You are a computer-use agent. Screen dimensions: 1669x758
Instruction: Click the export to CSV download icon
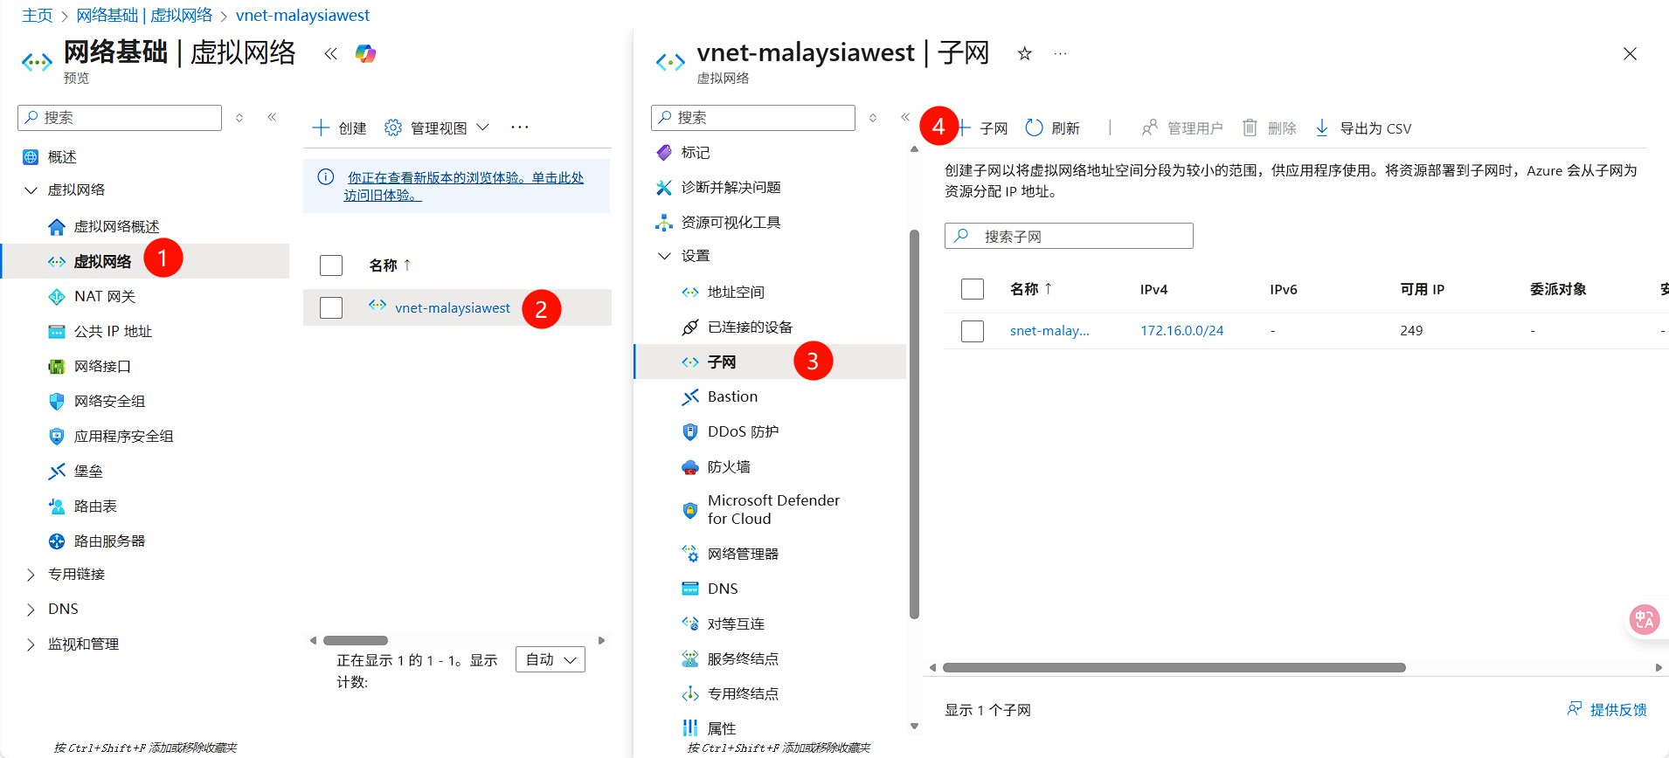click(1322, 127)
